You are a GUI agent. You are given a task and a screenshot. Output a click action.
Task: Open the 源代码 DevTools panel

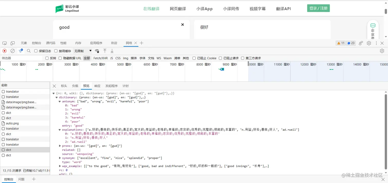click(51, 43)
